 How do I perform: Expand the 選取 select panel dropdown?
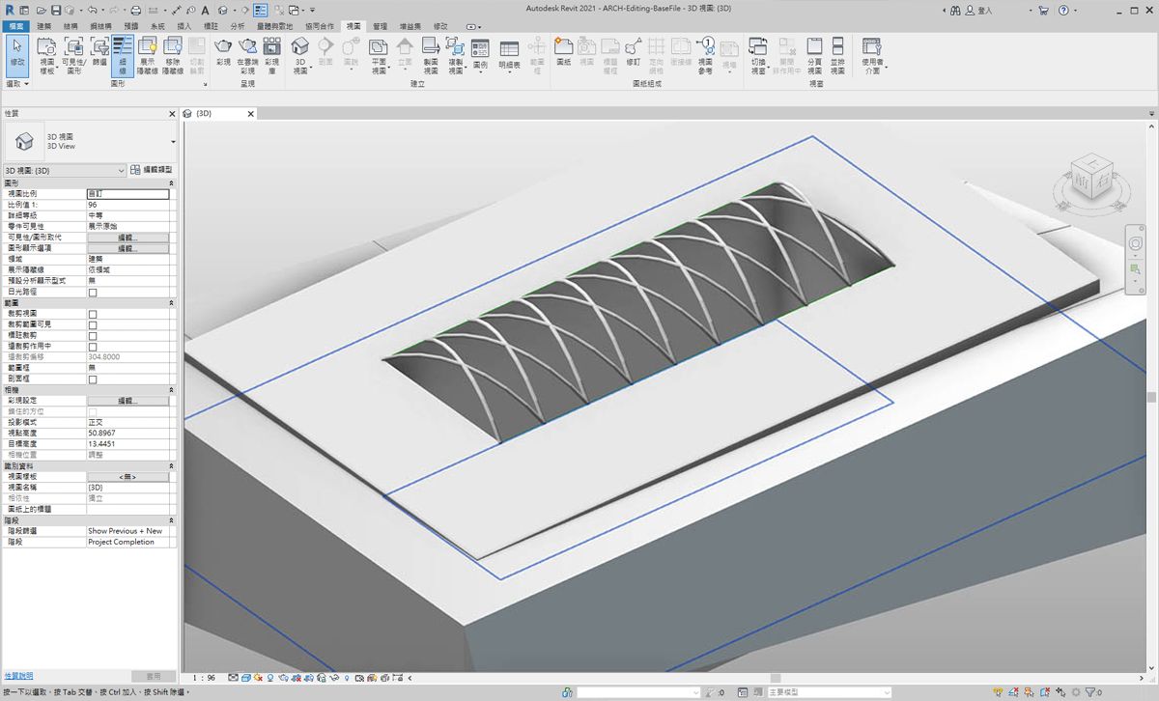(x=17, y=84)
